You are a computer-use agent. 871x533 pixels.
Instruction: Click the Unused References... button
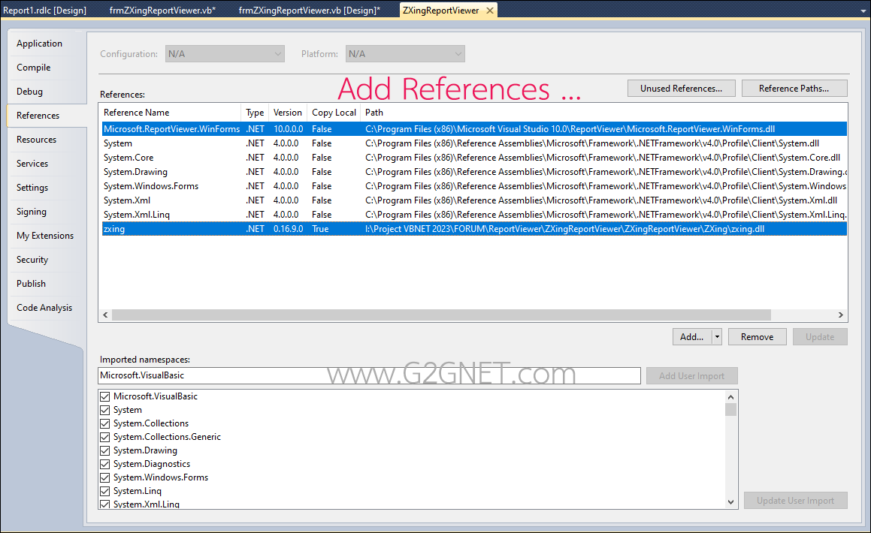681,88
